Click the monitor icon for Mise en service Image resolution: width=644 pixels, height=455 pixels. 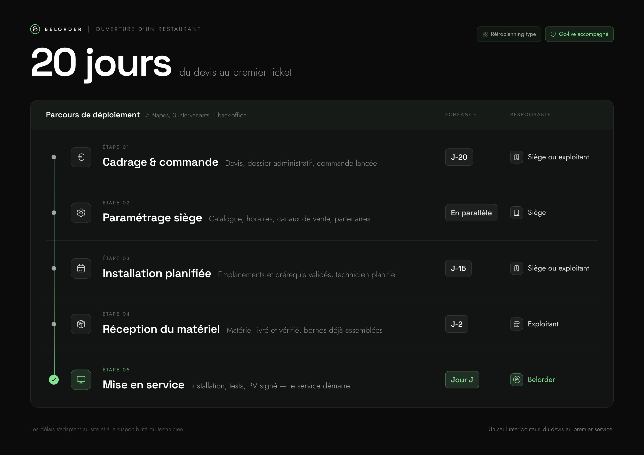(81, 380)
